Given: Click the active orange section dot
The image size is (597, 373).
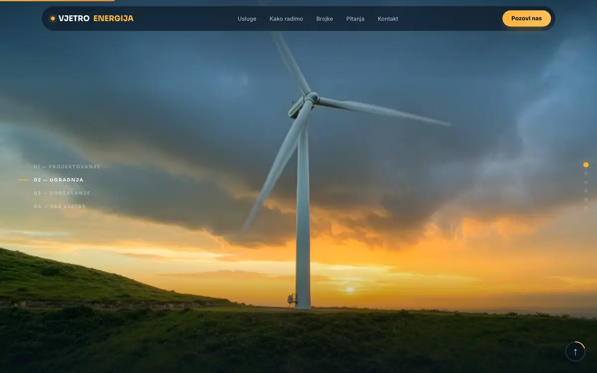Looking at the screenshot, I should click(x=586, y=165).
